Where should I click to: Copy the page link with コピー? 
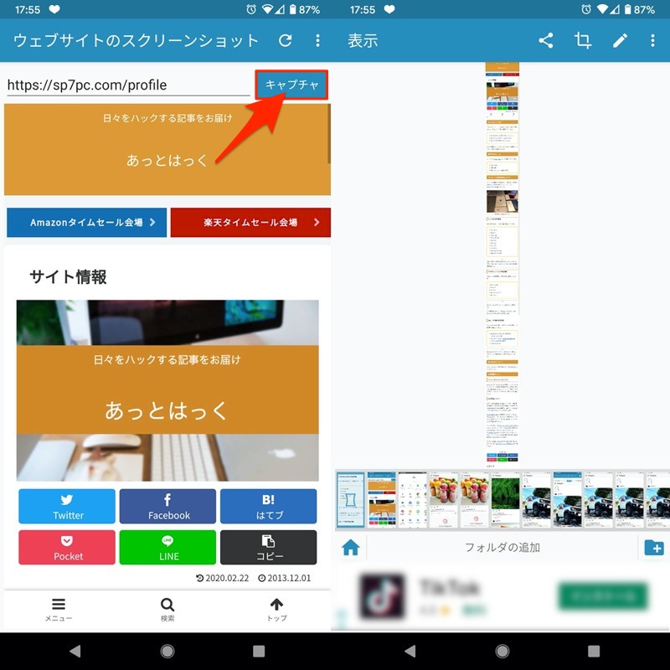click(x=268, y=548)
